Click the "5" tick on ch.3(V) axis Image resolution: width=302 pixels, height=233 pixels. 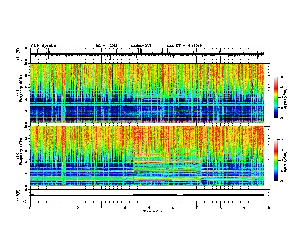(26, 190)
